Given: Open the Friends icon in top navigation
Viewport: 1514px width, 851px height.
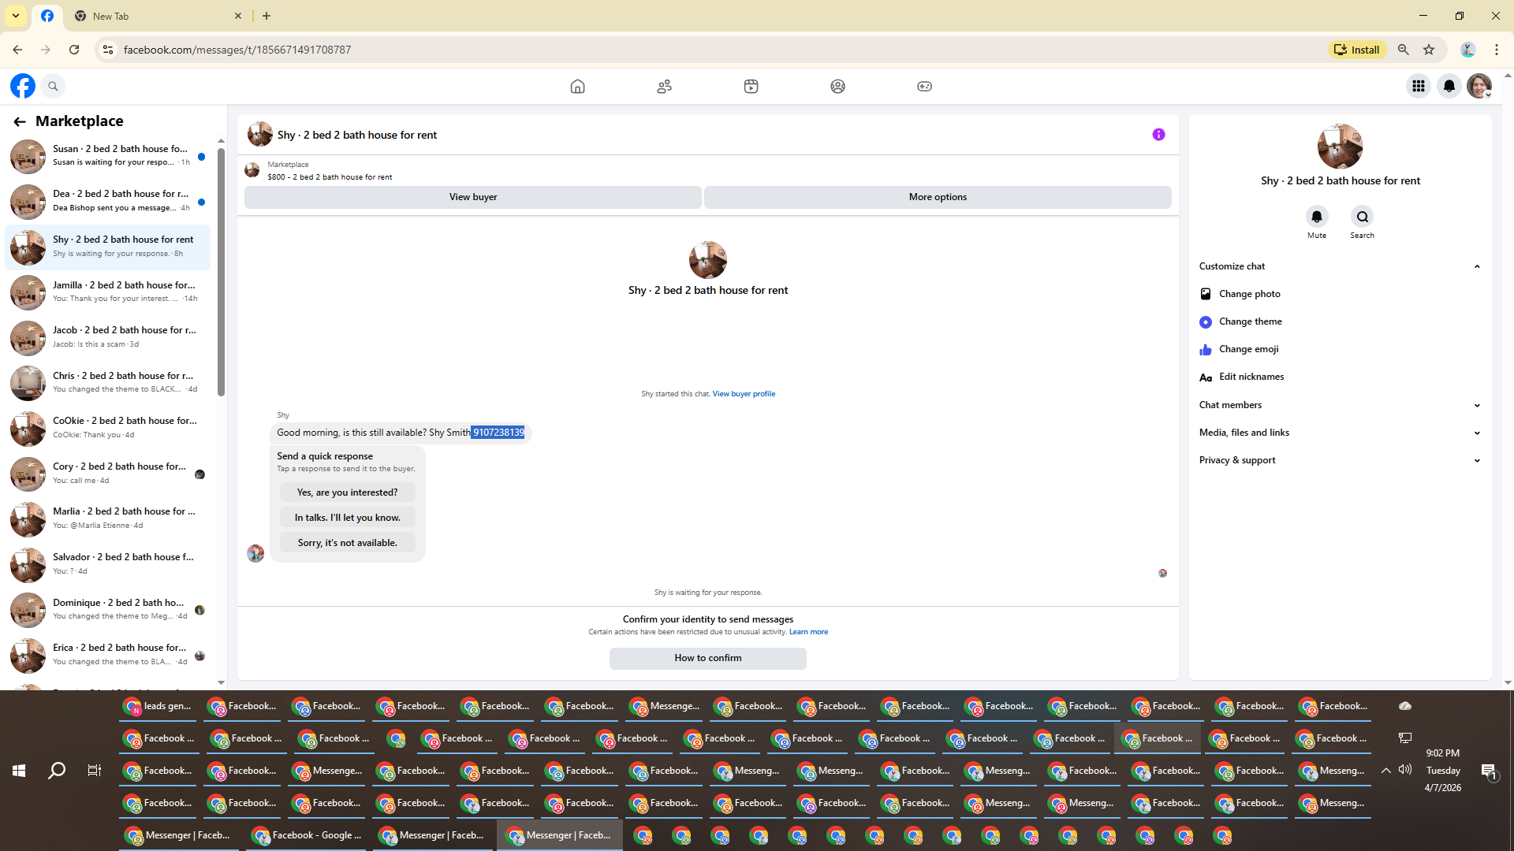Looking at the screenshot, I should pos(664,87).
